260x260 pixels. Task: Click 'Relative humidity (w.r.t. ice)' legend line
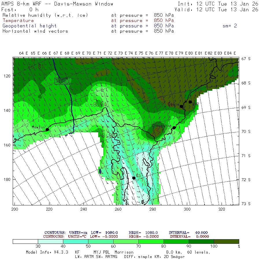click(x=45, y=15)
